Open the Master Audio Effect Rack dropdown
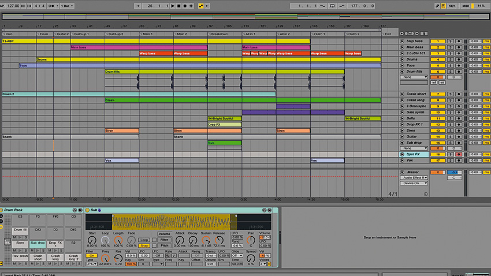This screenshot has height=276, width=491. [414, 178]
